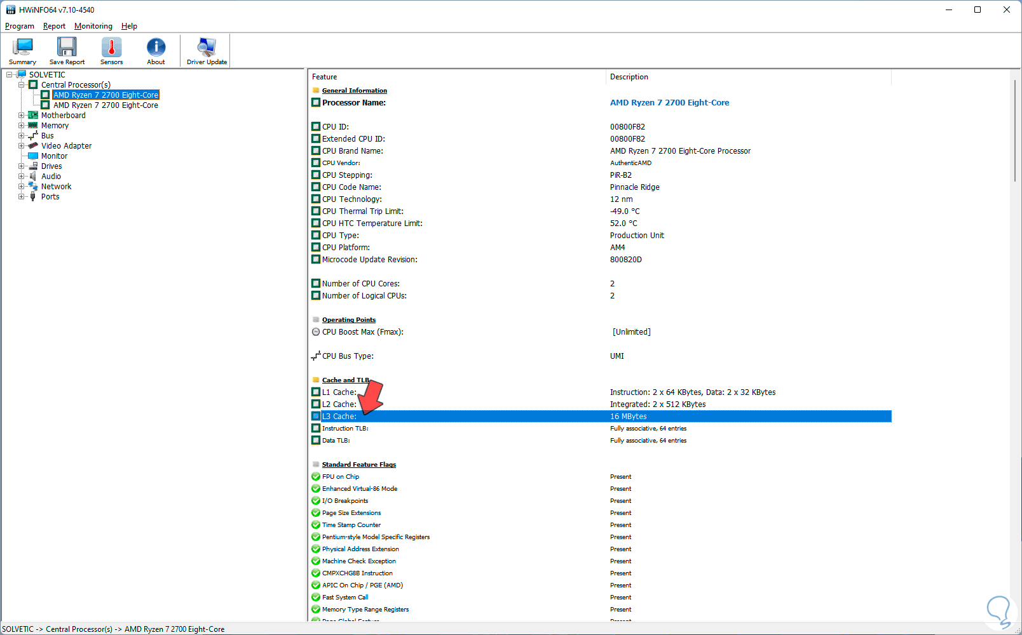This screenshot has width=1022, height=635.
Task: Click the Bus icon in device tree
Action: point(33,136)
